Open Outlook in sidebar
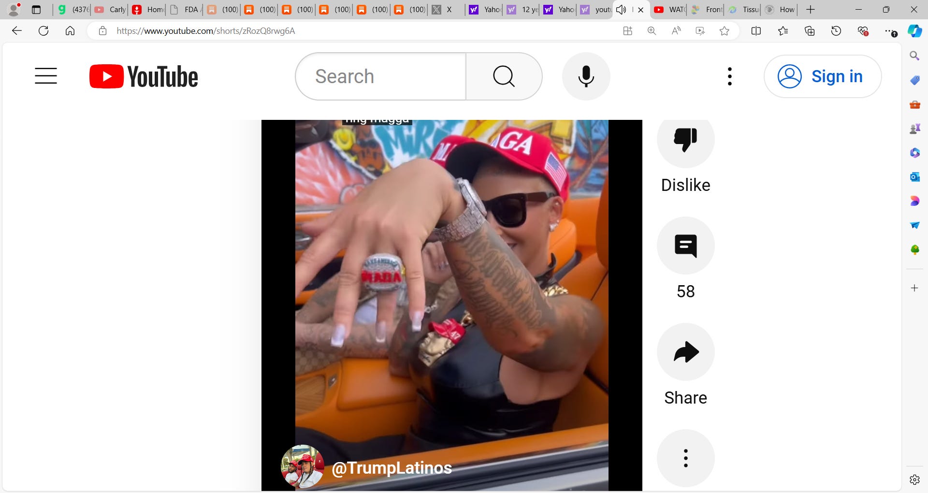Image resolution: width=928 pixels, height=493 pixels. click(x=914, y=177)
